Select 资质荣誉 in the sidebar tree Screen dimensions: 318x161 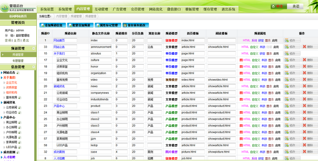tap(11, 87)
